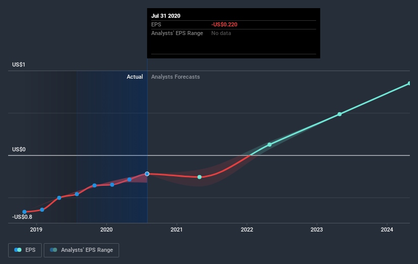Toggle the EPS legend series

coord(25,250)
